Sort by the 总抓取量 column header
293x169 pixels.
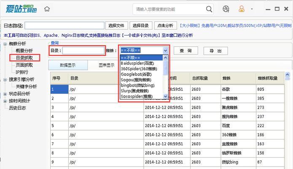click(205, 78)
